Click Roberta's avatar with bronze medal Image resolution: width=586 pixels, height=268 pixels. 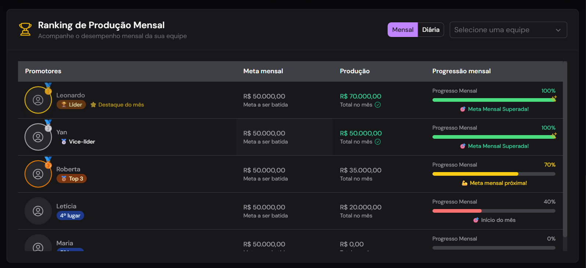click(38, 174)
